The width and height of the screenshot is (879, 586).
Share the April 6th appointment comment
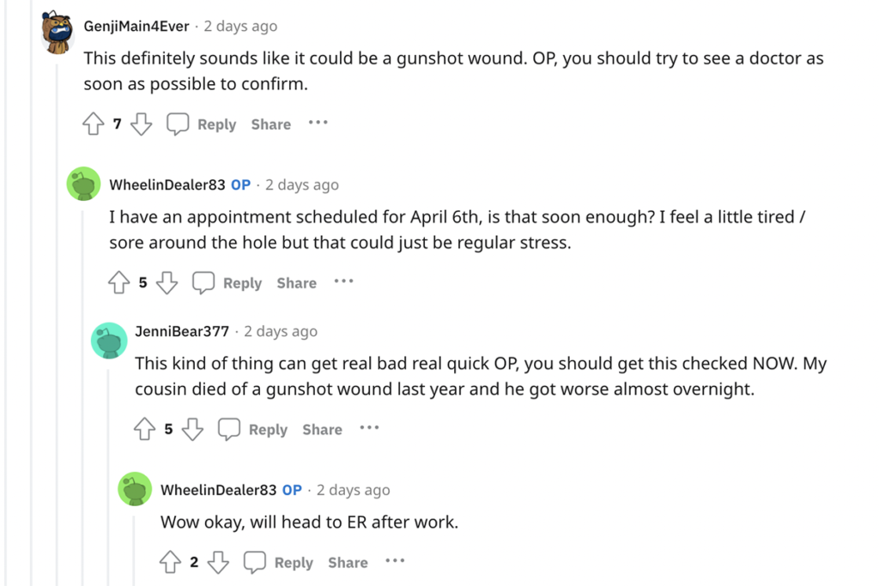click(296, 283)
